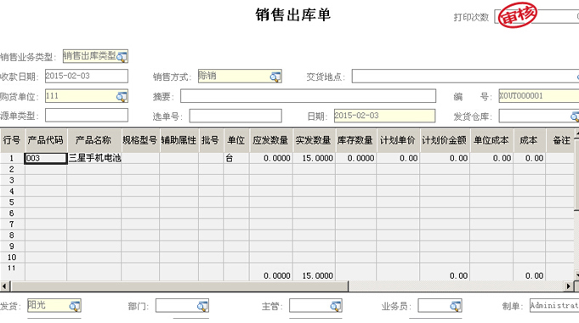The image size is (579, 323).
Task: Select the 备注 column header
Action: click(559, 140)
